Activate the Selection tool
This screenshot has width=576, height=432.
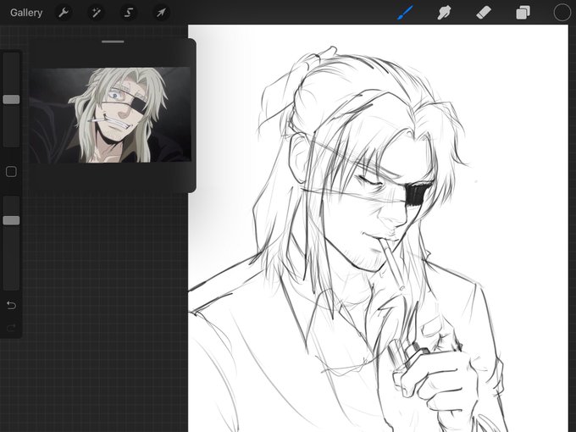point(129,13)
